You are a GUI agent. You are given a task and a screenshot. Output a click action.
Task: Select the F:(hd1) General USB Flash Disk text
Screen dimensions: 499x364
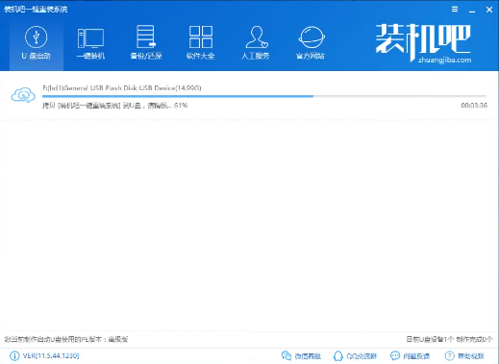click(122, 88)
